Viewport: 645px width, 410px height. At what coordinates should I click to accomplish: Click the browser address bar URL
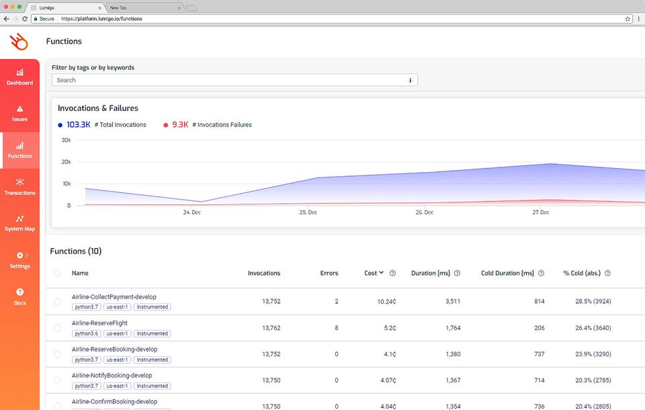(x=101, y=19)
